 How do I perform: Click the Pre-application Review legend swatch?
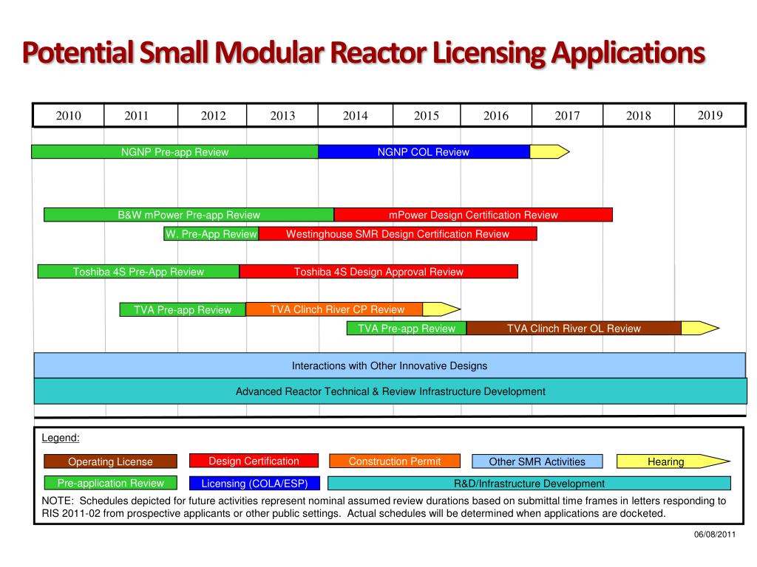point(111,483)
